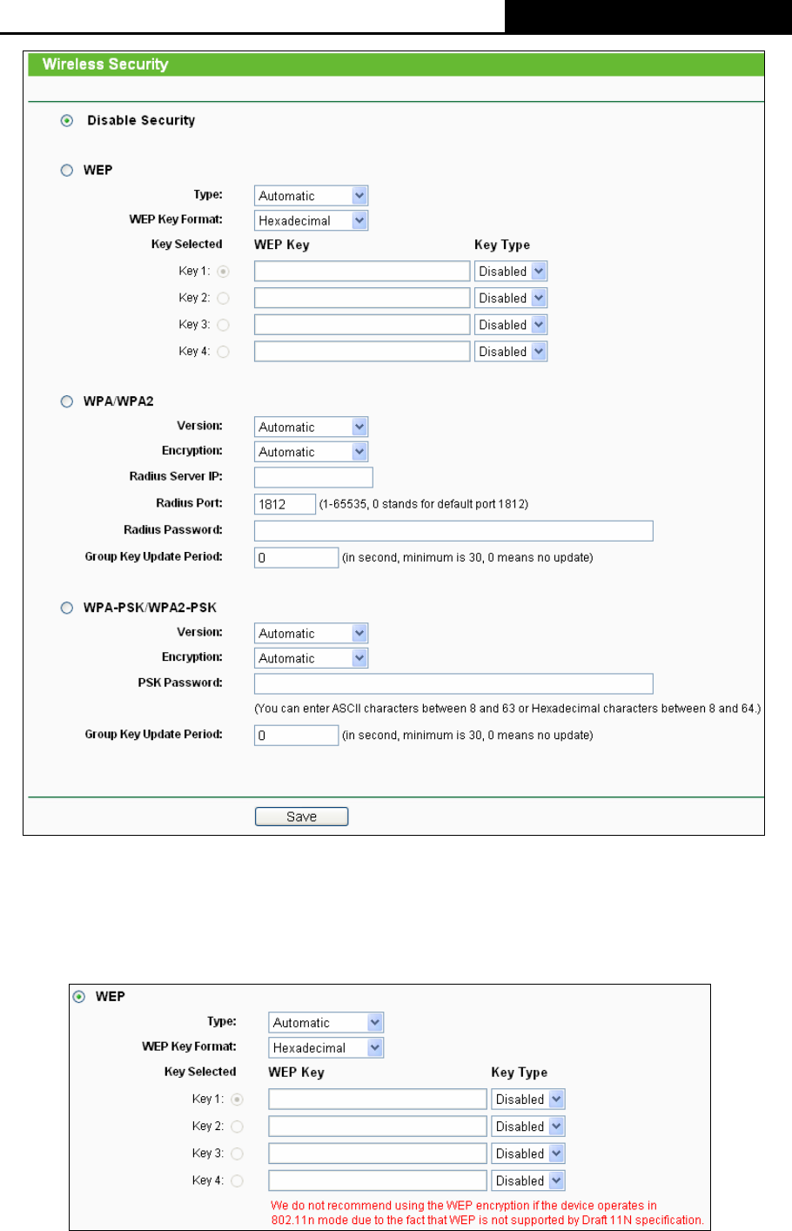Focus Key 4 WEP Key field in Wireless Security form

click(x=362, y=352)
